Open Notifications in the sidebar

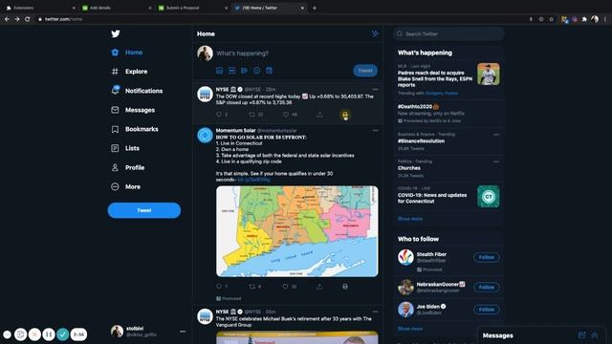point(137,91)
